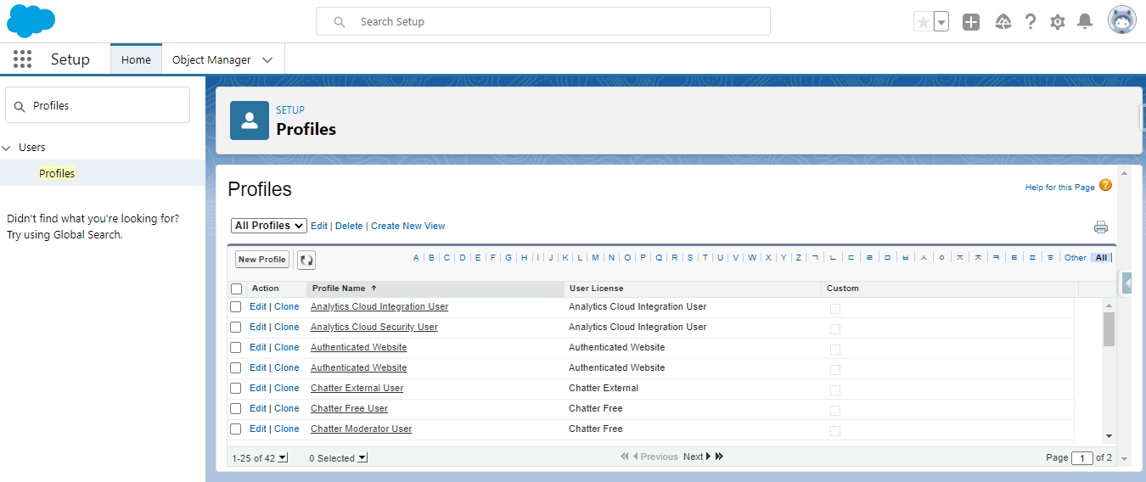1146x482 pixels.
Task: Click the table's vertical scrollbar thumb
Action: [1109, 329]
